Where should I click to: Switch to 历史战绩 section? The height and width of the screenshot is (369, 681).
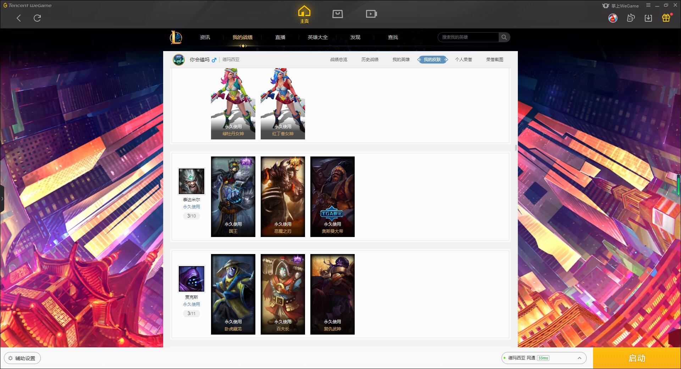tap(370, 60)
